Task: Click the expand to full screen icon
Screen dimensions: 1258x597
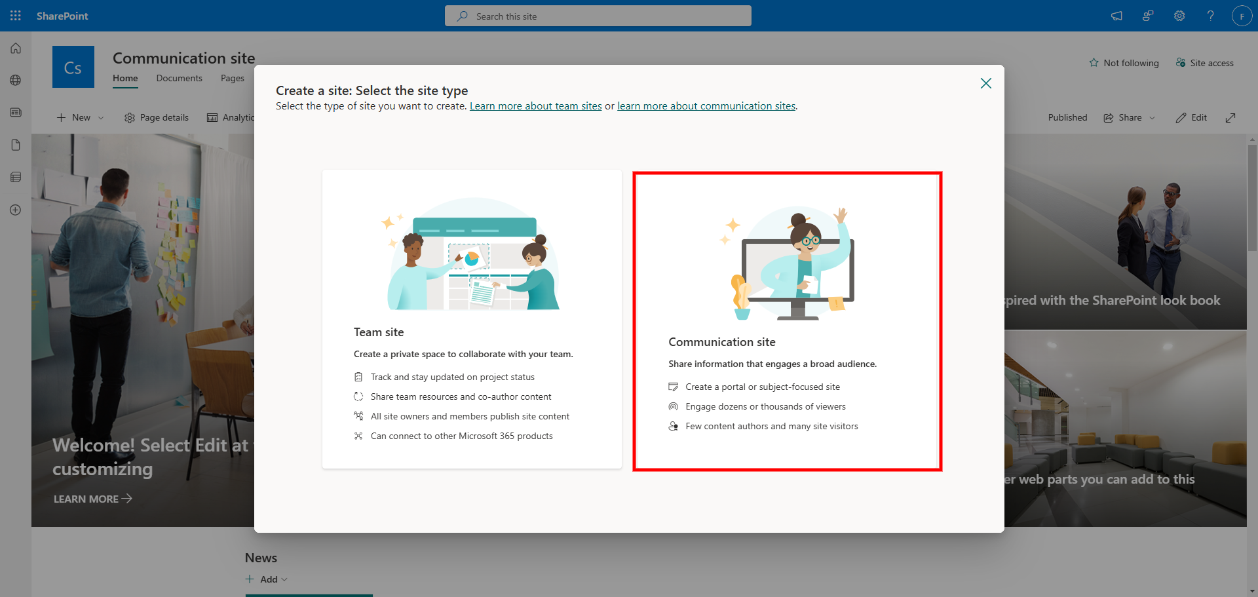Action: pyautogui.click(x=1230, y=117)
